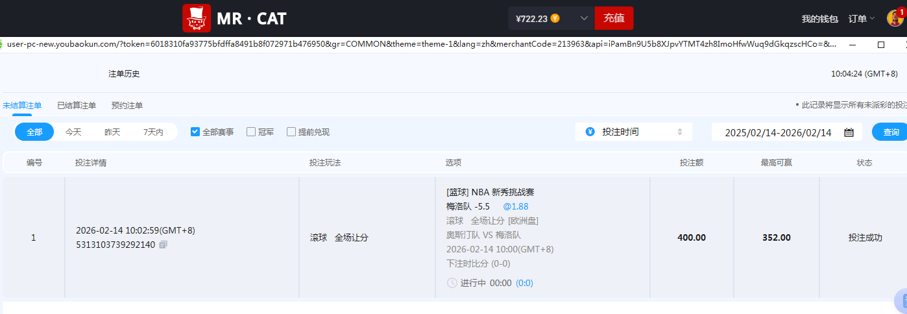Select the 7天内 time filter

153,132
